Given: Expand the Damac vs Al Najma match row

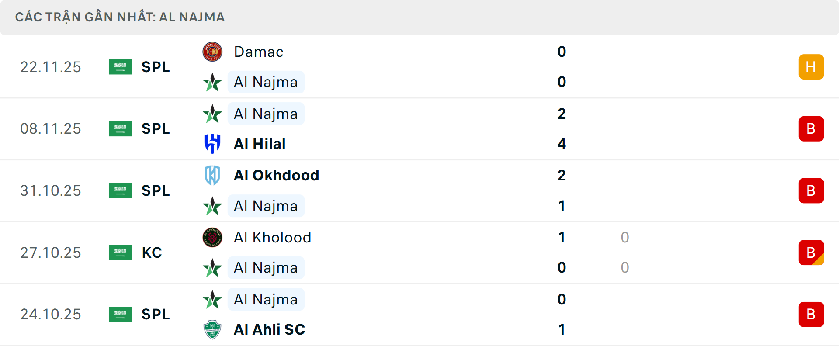Looking at the screenshot, I should coord(419,67).
